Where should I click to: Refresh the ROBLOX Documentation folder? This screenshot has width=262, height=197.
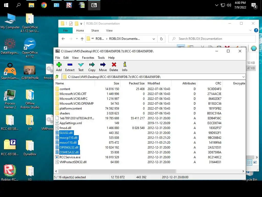(x=161, y=39)
